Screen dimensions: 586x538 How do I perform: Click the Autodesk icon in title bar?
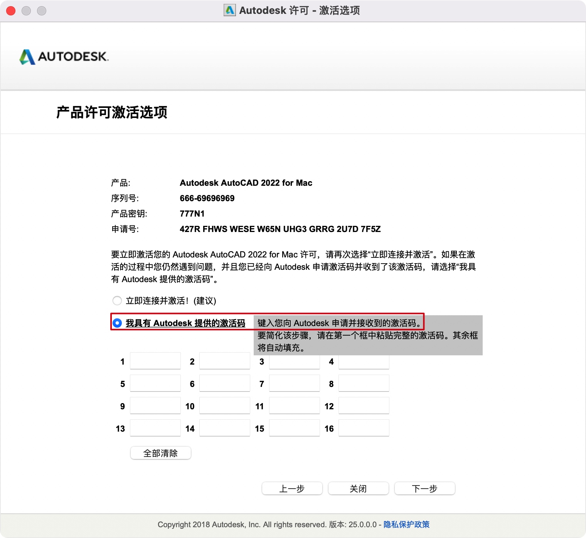click(x=230, y=10)
